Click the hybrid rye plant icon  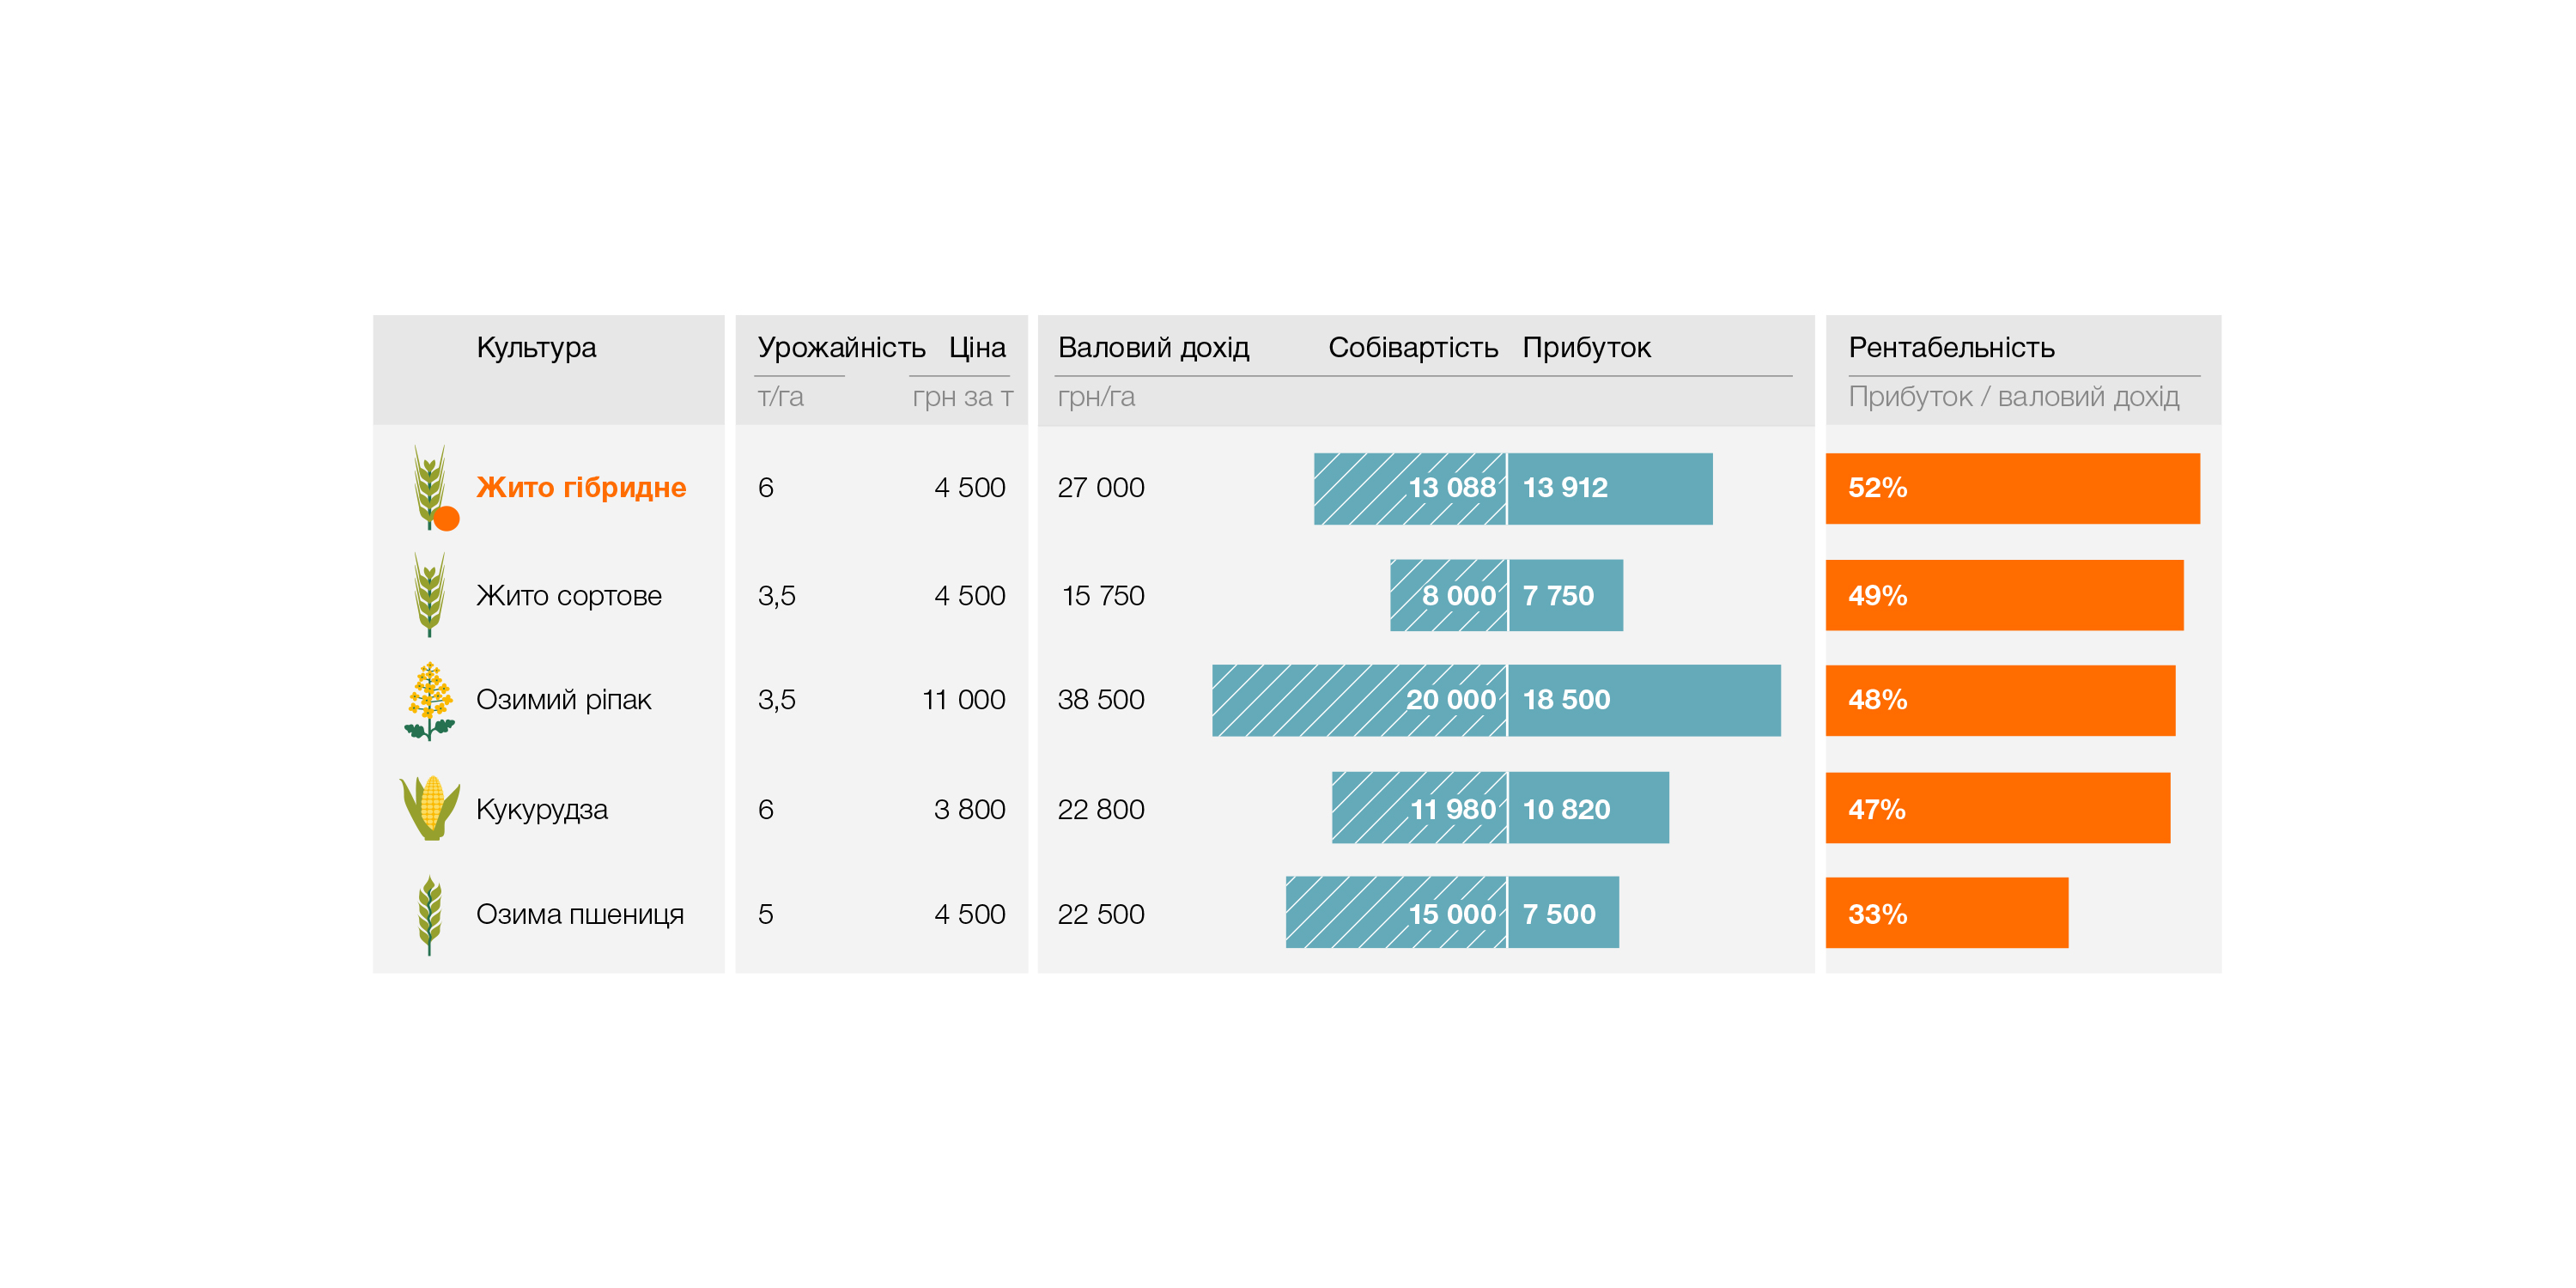(x=430, y=487)
